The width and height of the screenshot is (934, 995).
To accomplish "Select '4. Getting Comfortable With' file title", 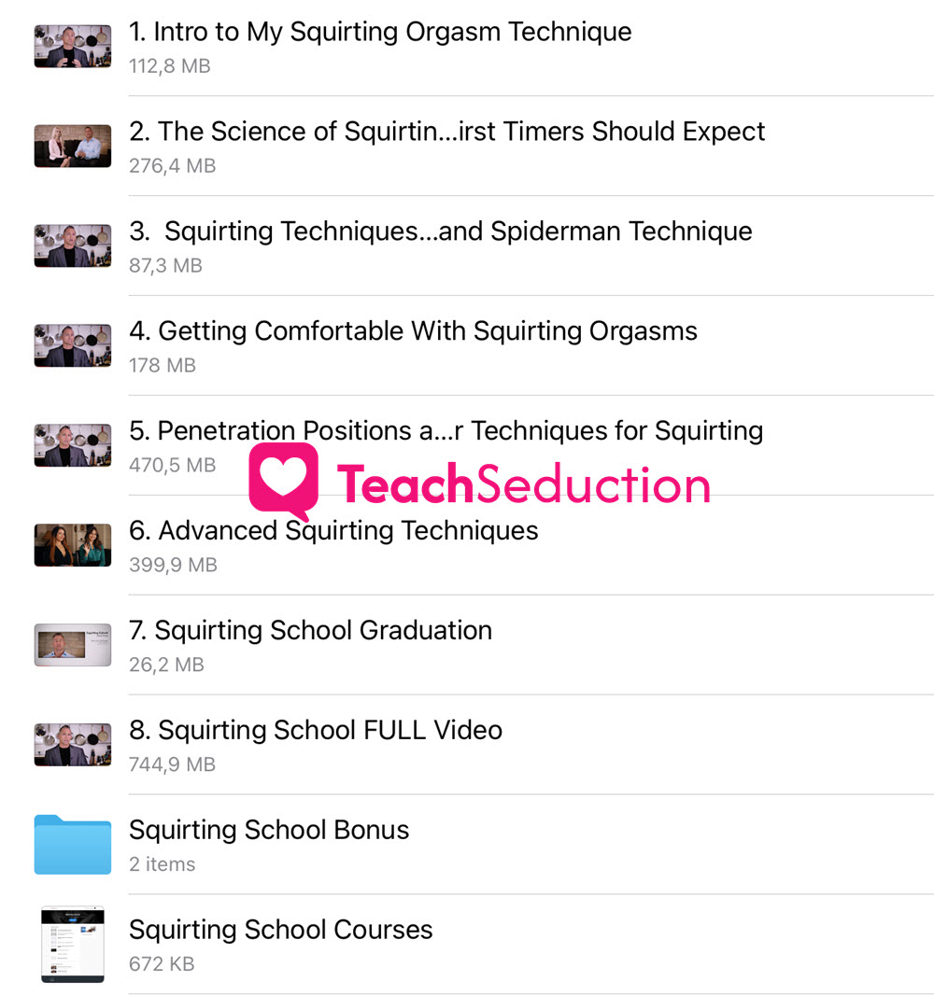I will (x=414, y=331).
